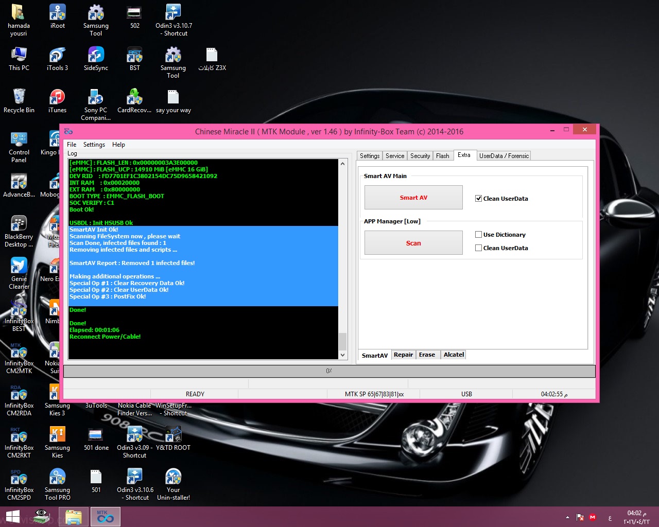Enable the Use Dictionary checkbox

478,235
